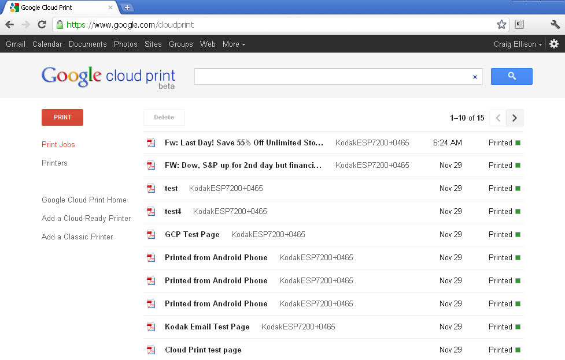Viewport: 565px width, 360px height.
Task: Close the Google Cloud Print tab
Action: tap(110, 7)
